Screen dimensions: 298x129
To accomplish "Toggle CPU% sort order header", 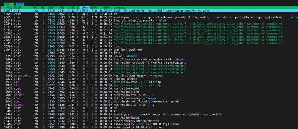I will point(85,7).
